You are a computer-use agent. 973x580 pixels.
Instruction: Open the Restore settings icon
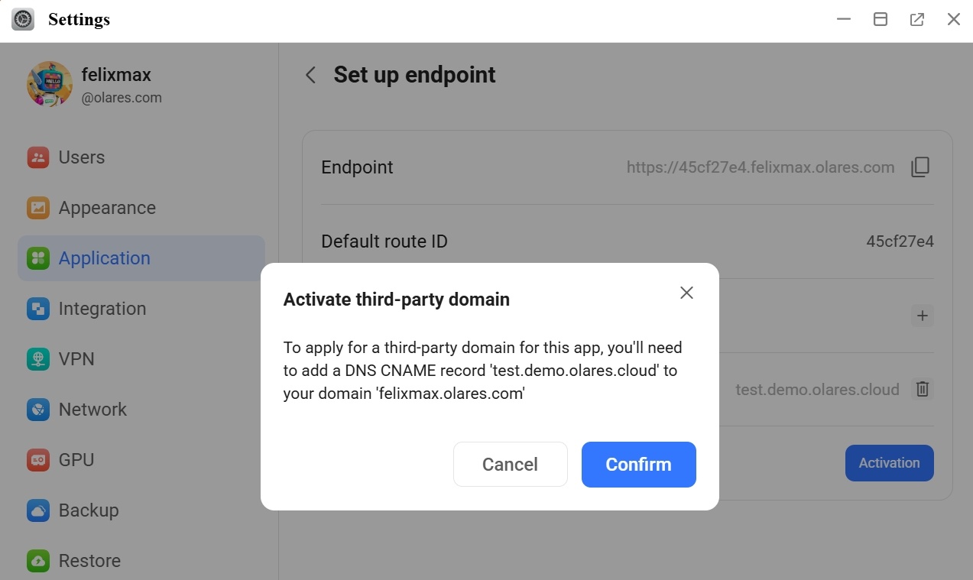click(x=37, y=560)
